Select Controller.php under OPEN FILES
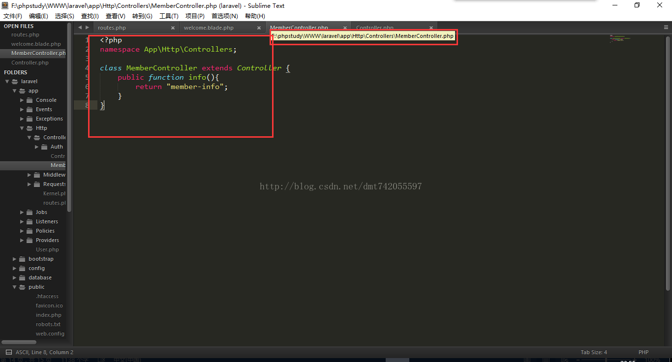The height and width of the screenshot is (362, 672). [30, 63]
